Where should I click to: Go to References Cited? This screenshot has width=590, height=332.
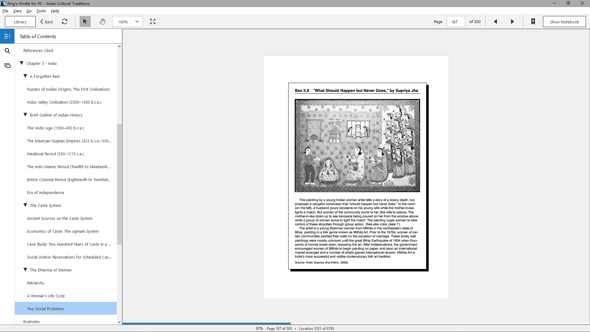point(38,50)
